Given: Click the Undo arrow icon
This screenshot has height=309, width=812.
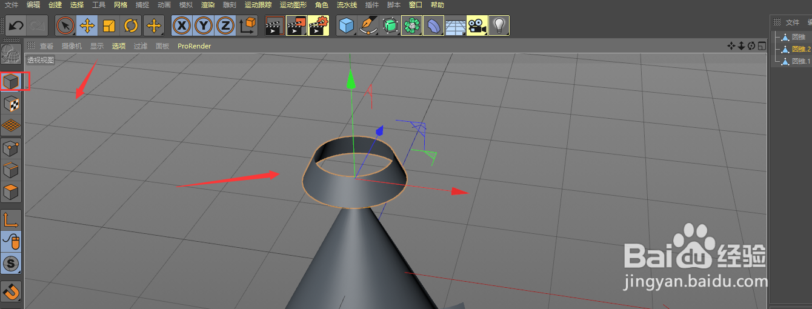Looking at the screenshot, I should point(16,25).
